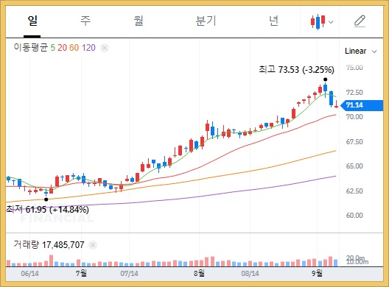This screenshot has width=389, height=287.
Task: Click the 5-day moving average label
Action: coord(52,48)
